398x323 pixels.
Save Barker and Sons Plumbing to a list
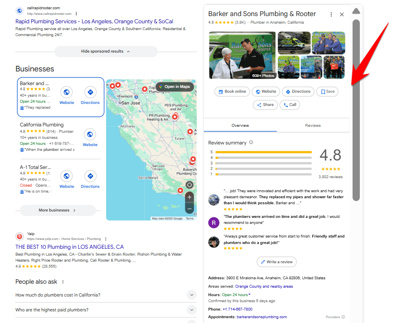pos(327,91)
